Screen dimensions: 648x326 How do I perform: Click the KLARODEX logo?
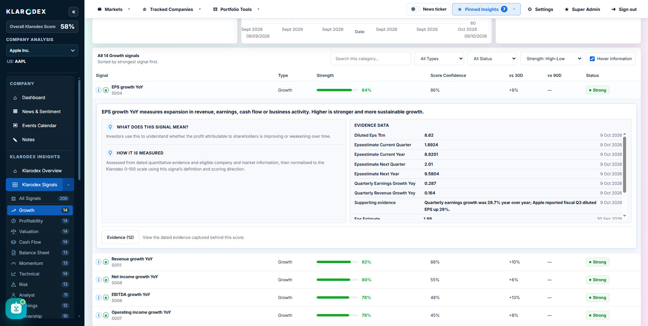(26, 12)
